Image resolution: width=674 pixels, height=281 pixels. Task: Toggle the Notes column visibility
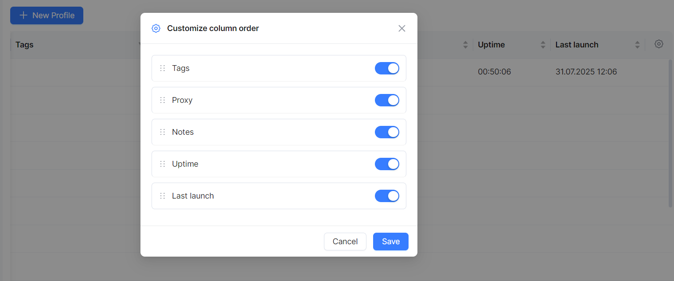click(x=387, y=132)
